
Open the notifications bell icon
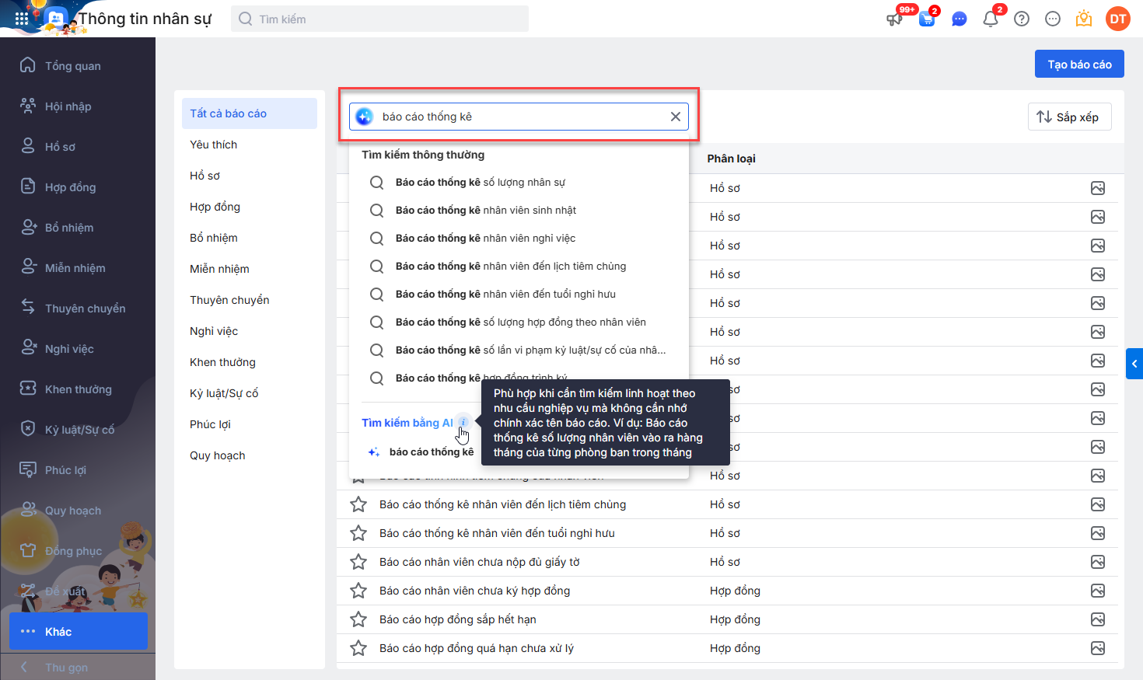point(991,19)
